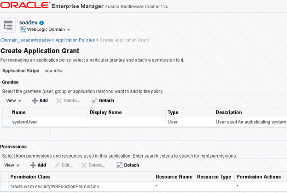The width and height of the screenshot is (287, 193).
Task: Click the soadev domain tree icon
Action: [8, 25]
